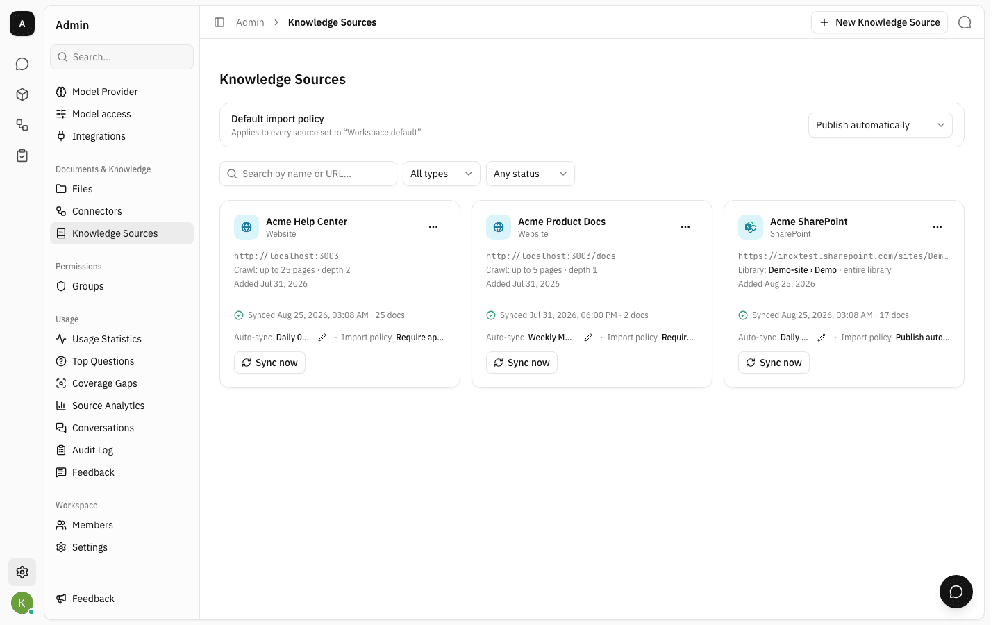The width and height of the screenshot is (1000, 625).
Task: Open Audit Log in the sidebar
Action: (x=122, y=450)
